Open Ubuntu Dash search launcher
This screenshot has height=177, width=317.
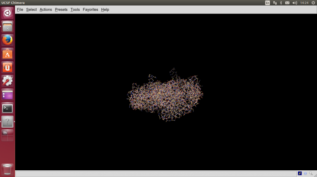point(8,13)
